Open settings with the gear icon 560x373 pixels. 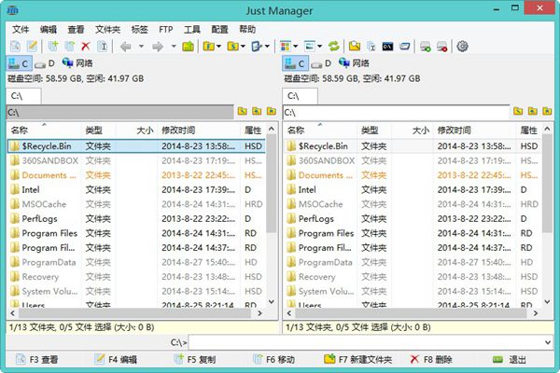pos(463,46)
